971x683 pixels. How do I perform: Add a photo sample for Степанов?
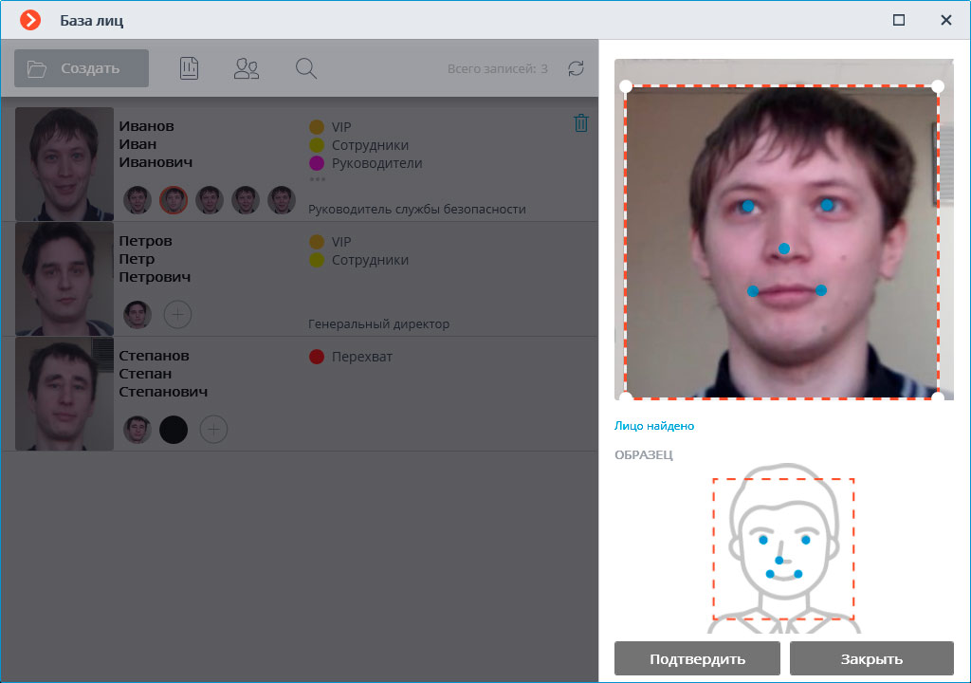pyautogui.click(x=213, y=430)
